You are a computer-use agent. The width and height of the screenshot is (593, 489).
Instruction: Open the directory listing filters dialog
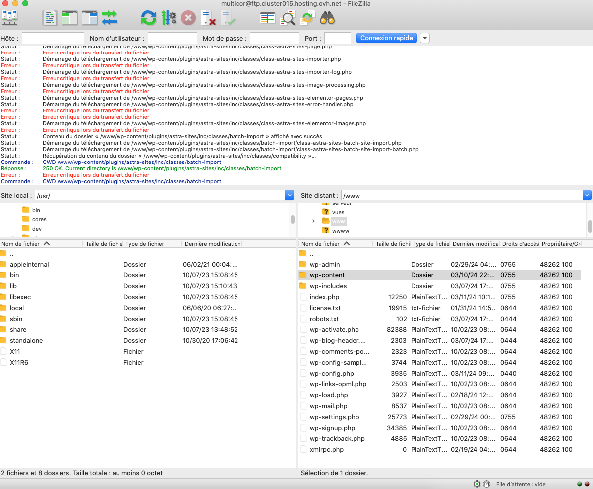click(268, 18)
